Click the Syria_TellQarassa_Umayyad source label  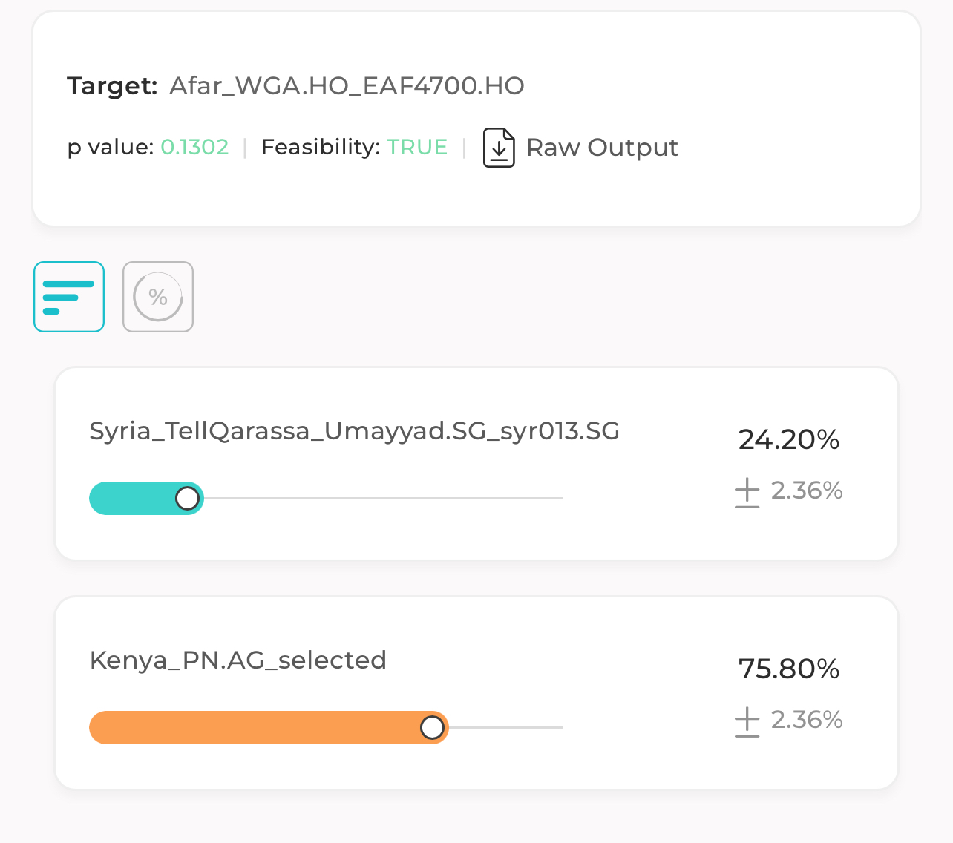355,431
